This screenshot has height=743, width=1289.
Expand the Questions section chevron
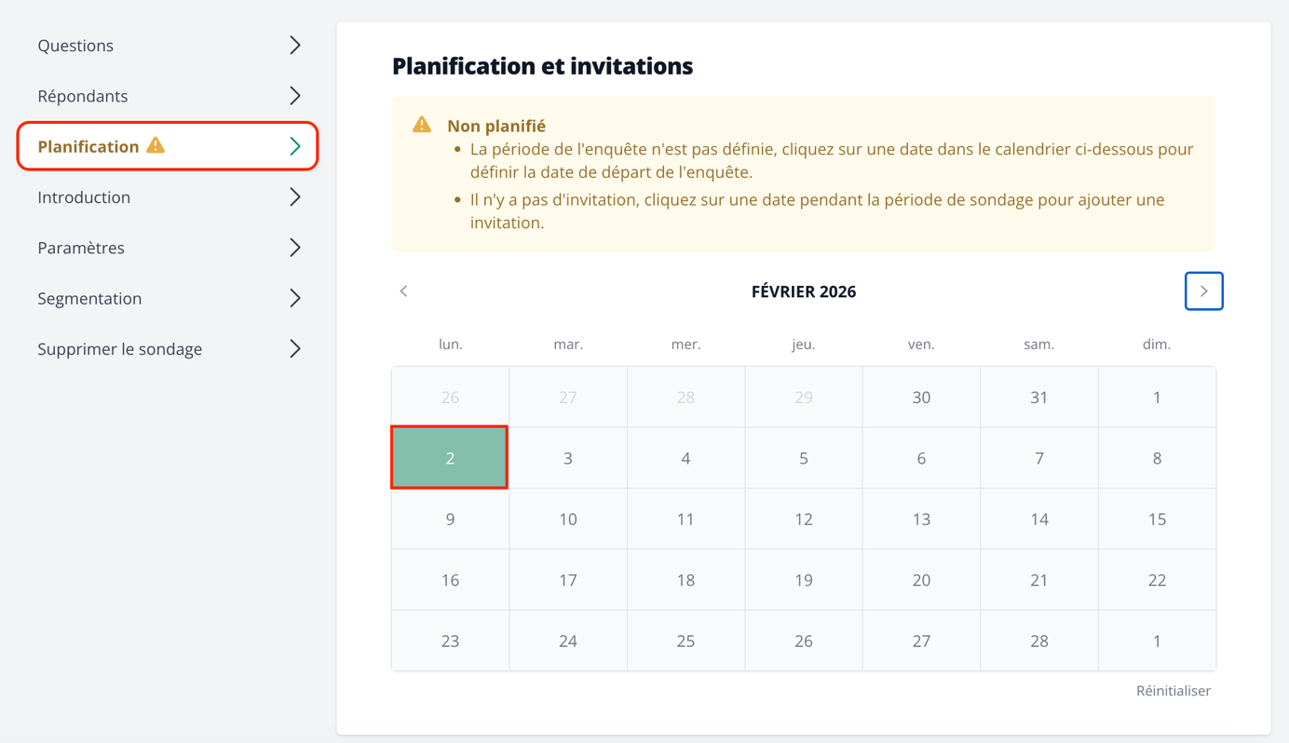coord(295,44)
